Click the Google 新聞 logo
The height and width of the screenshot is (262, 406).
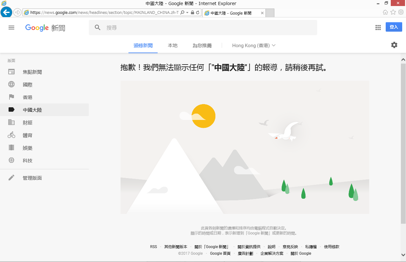(45, 28)
